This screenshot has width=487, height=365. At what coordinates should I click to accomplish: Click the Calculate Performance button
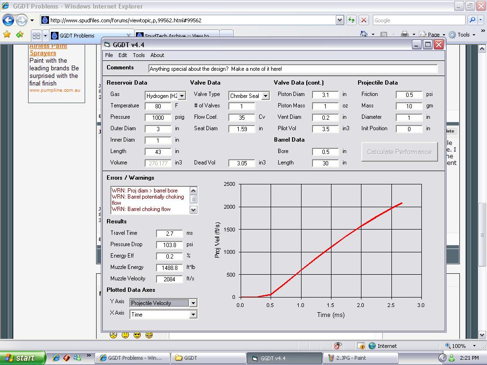[x=399, y=152]
